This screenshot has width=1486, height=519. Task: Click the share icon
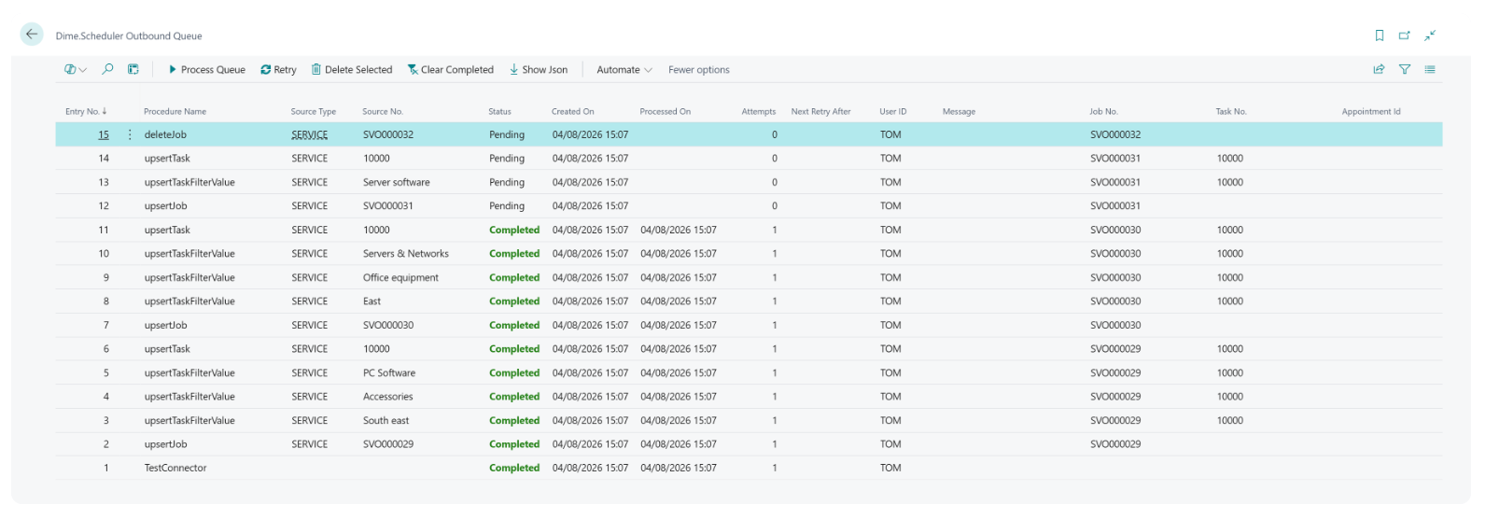pyautogui.click(x=1379, y=69)
